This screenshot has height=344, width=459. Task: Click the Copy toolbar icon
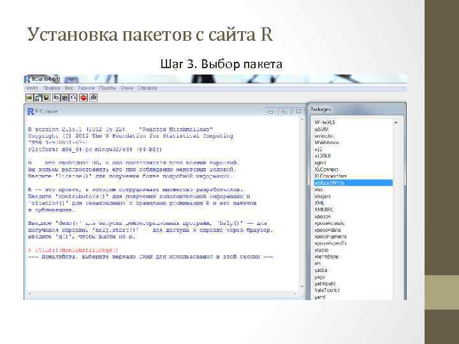click(x=56, y=97)
